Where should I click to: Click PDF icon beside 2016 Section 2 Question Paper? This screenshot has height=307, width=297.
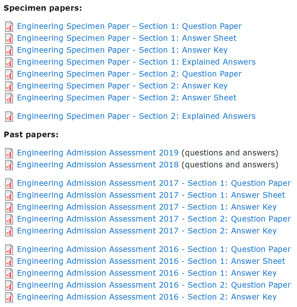click(9, 286)
